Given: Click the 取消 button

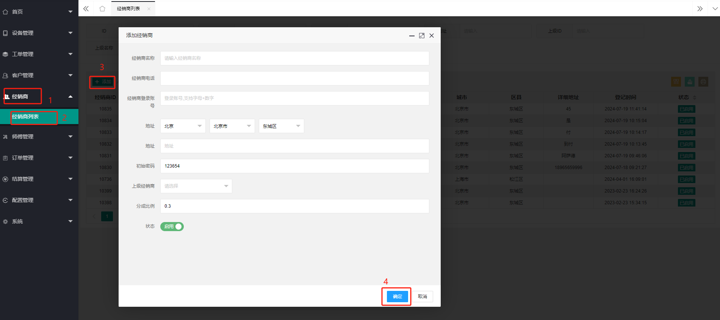Looking at the screenshot, I should click(423, 297).
